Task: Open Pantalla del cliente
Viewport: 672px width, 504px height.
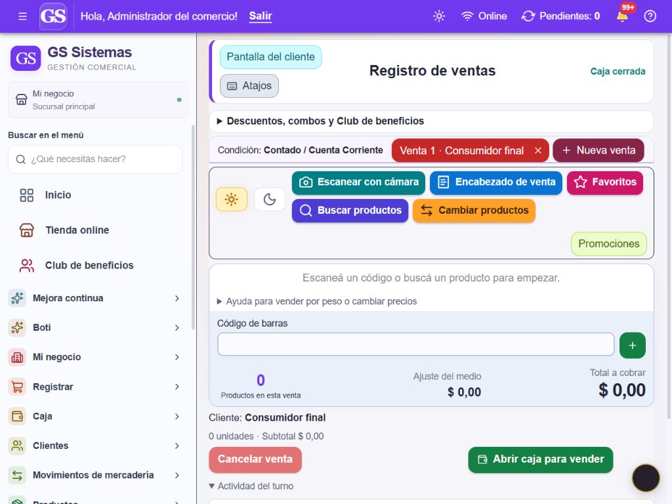Action: [x=270, y=57]
